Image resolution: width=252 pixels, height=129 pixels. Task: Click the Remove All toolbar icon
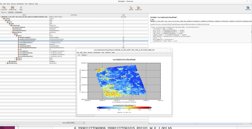pyautogui.click(x=138, y=7)
